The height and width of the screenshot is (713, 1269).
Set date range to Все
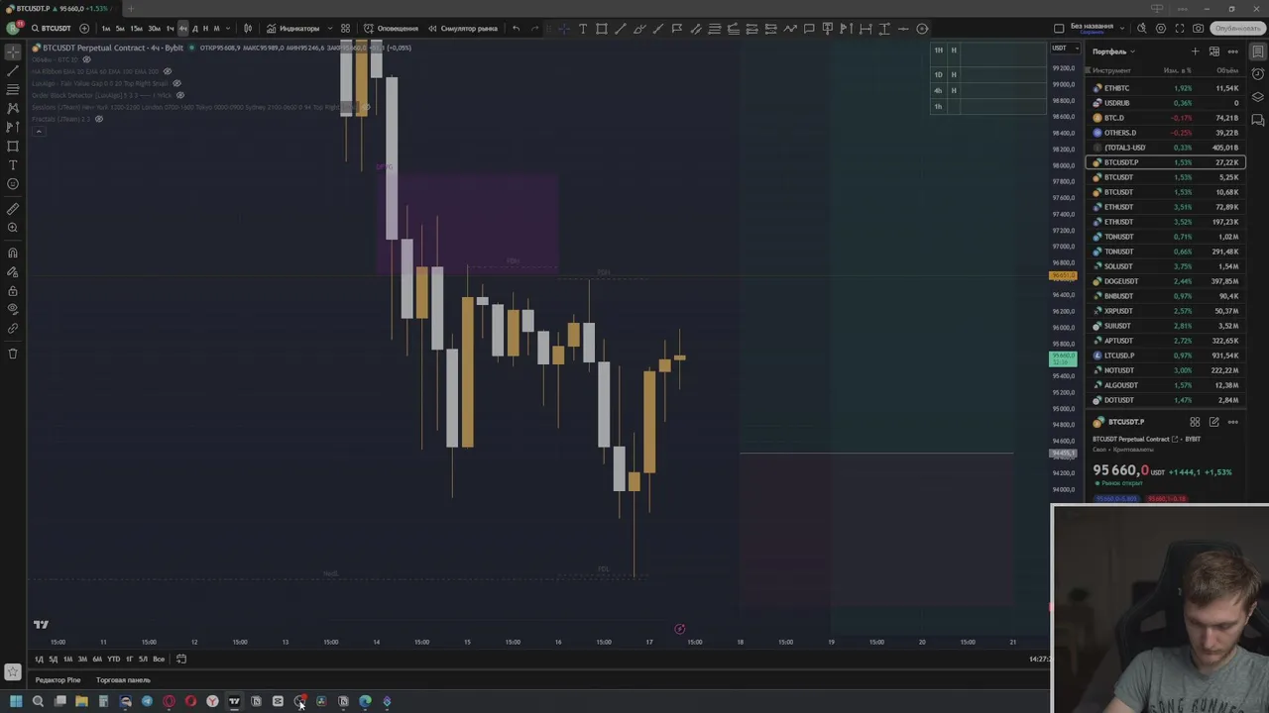pos(159,660)
